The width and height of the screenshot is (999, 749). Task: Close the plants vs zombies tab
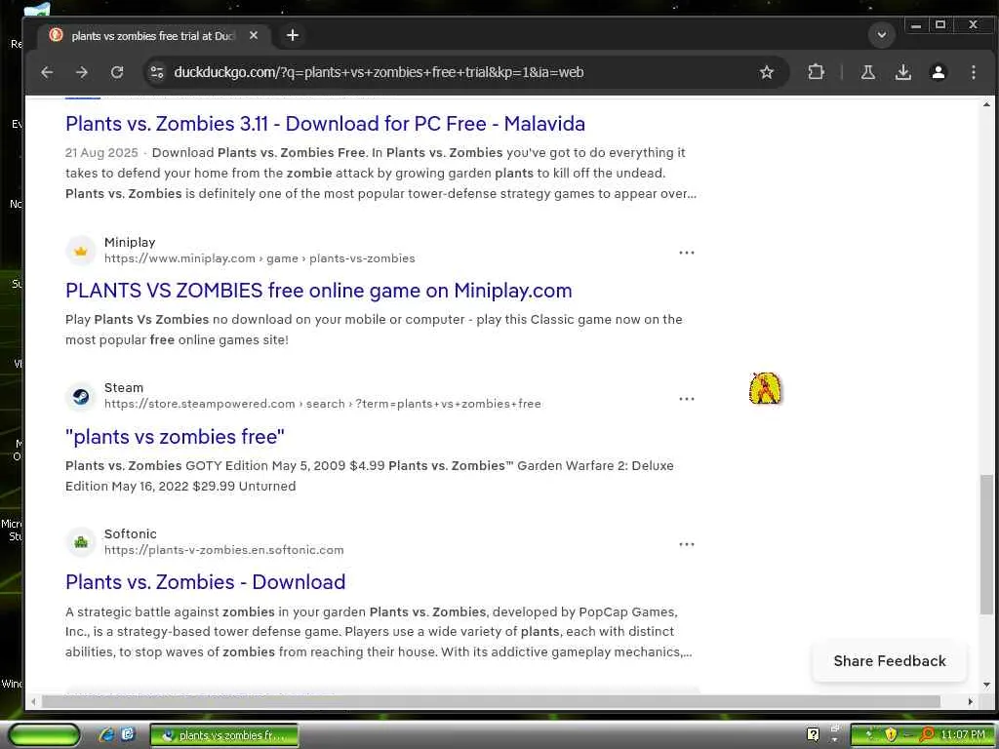254,36
